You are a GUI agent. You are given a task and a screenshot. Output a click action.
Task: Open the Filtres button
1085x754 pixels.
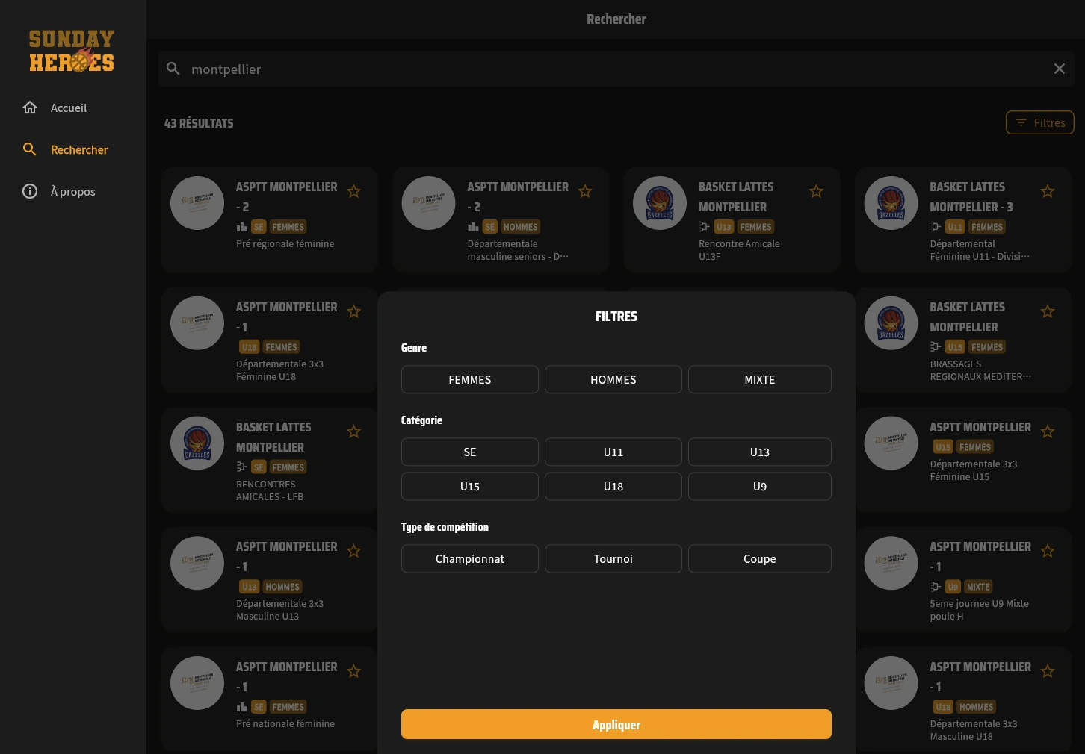pyautogui.click(x=1039, y=122)
